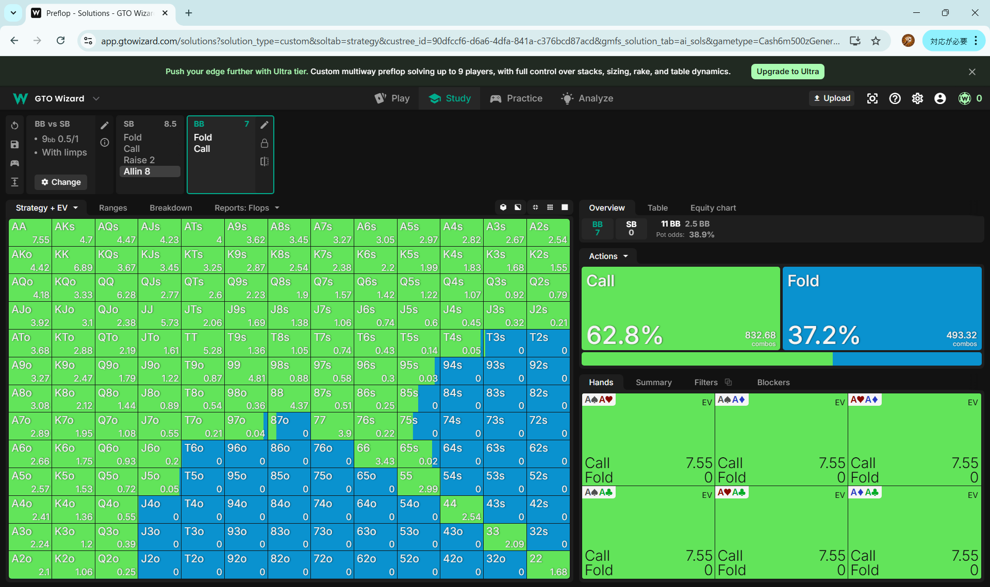Click the save floppy disk icon
The height and width of the screenshot is (587, 990).
tap(14, 145)
